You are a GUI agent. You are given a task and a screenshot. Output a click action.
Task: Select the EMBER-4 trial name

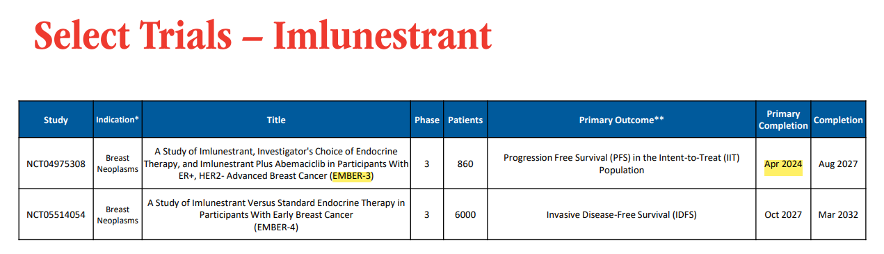(x=276, y=227)
